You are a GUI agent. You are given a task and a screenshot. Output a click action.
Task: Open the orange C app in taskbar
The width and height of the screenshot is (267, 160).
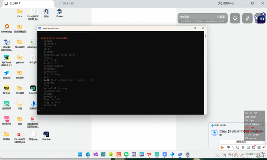[x=119, y=154]
